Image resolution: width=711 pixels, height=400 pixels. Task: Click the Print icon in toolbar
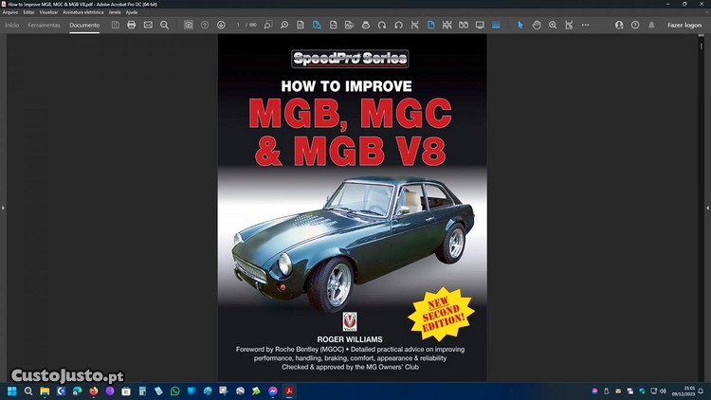132,25
